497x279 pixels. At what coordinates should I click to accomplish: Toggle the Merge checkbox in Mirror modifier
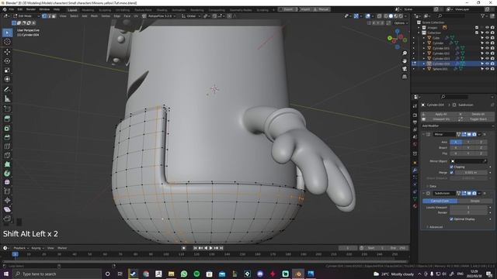coord(451,172)
